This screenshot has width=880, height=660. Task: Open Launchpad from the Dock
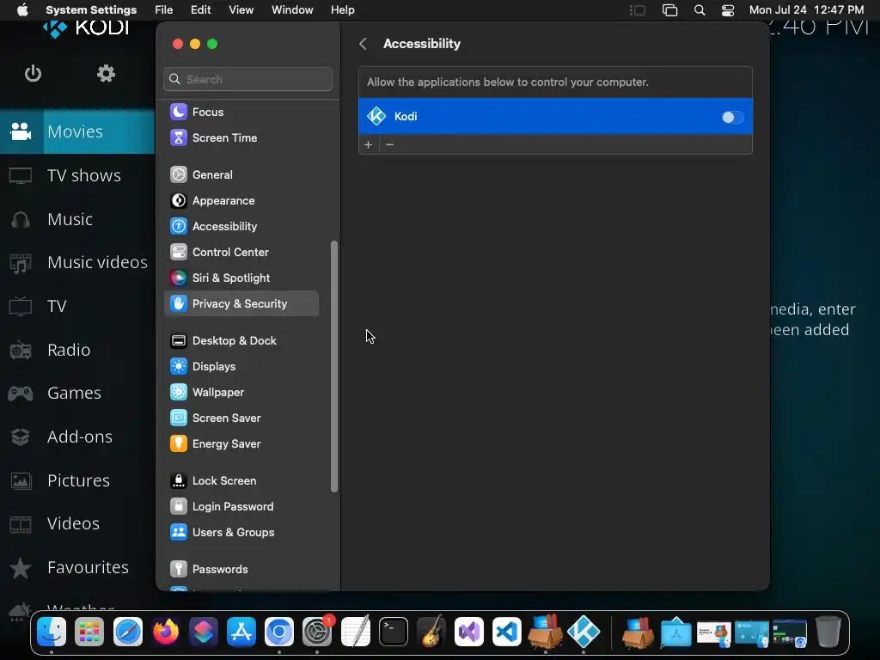(89, 632)
